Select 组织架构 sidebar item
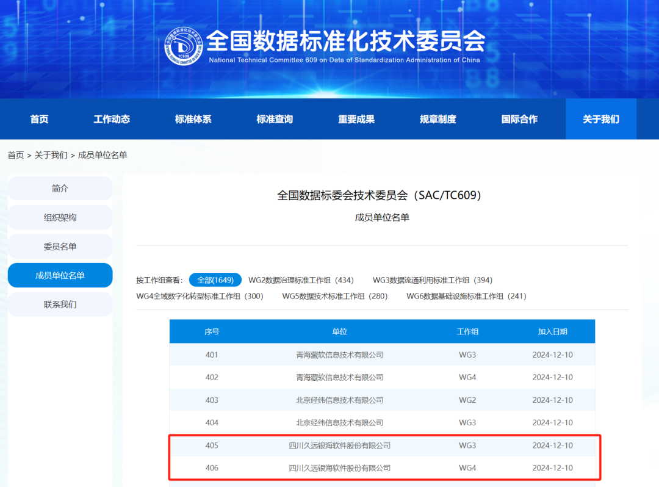This screenshot has height=487, width=659. tap(60, 217)
